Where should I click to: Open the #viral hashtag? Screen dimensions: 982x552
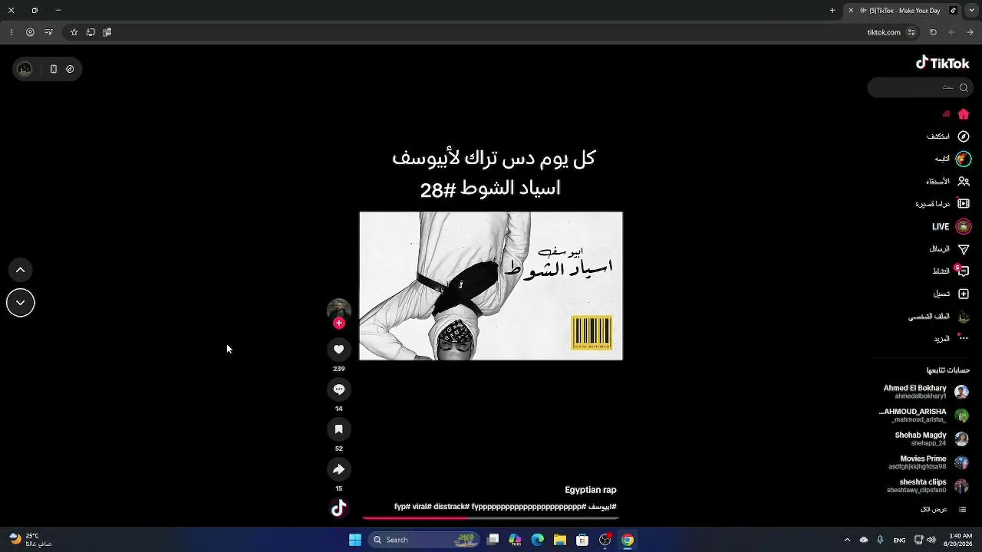click(422, 507)
